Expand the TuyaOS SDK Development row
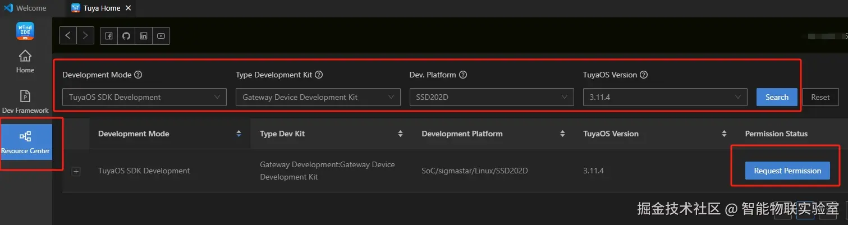The width and height of the screenshot is (848, 225). (76, 171)
